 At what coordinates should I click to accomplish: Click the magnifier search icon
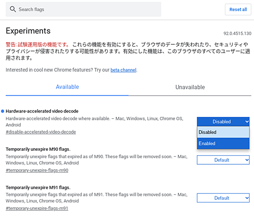(13, 9)
